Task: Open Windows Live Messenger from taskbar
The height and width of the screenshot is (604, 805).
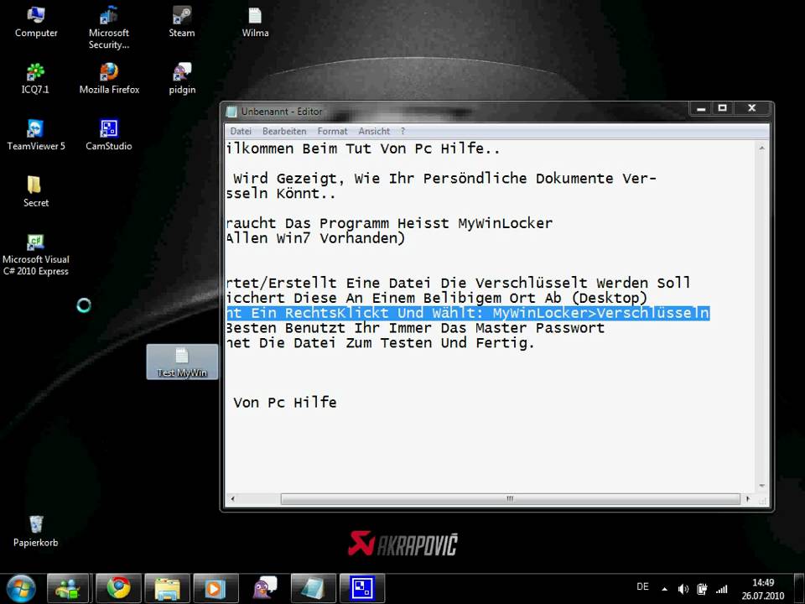Action: pos(68,589)
